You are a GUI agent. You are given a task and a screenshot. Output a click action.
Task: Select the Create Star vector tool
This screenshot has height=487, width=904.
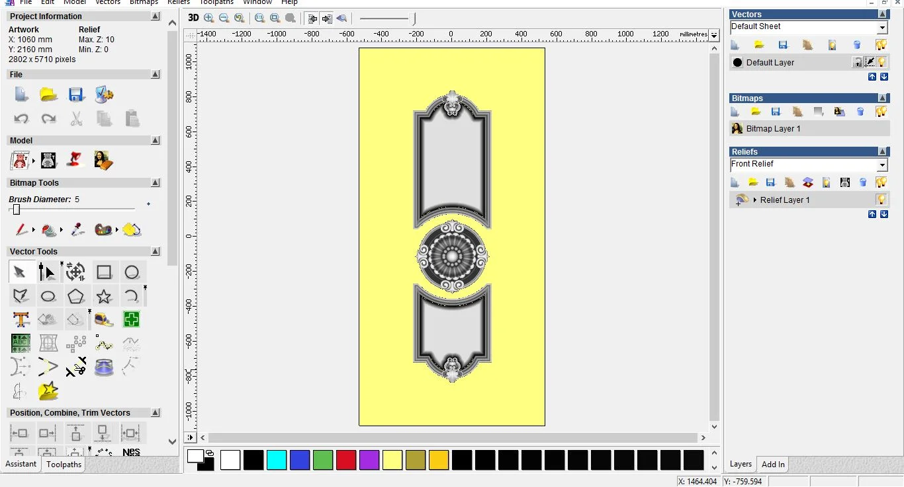[104, 296]
